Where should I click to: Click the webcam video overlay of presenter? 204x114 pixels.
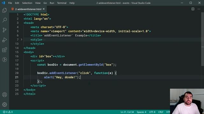[187, 101]
